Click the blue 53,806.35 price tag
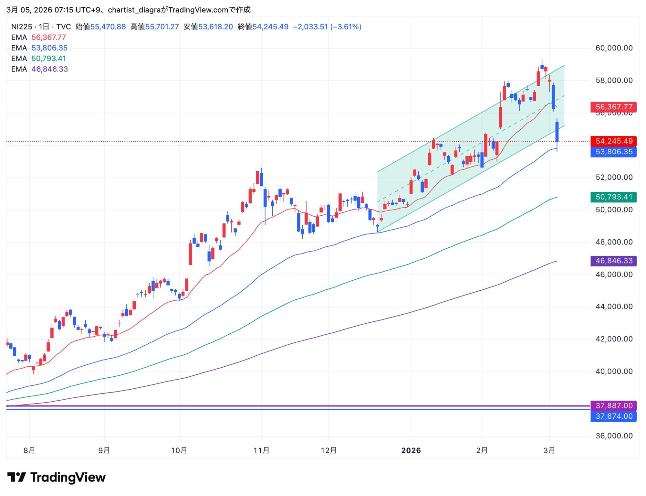The width and height of the screenshot is (646, 496). 613,152
